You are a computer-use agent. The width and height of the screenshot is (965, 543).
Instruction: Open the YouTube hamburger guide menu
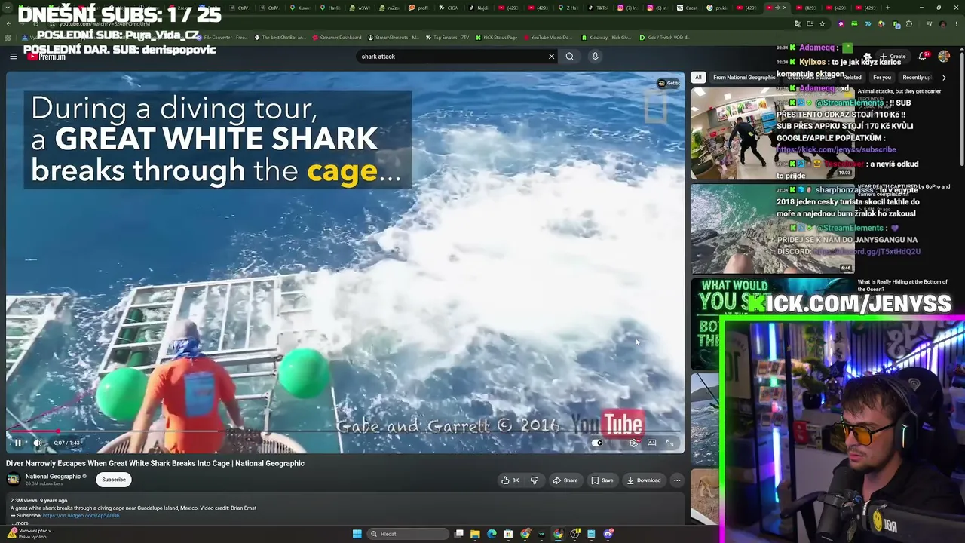[13, 56]
